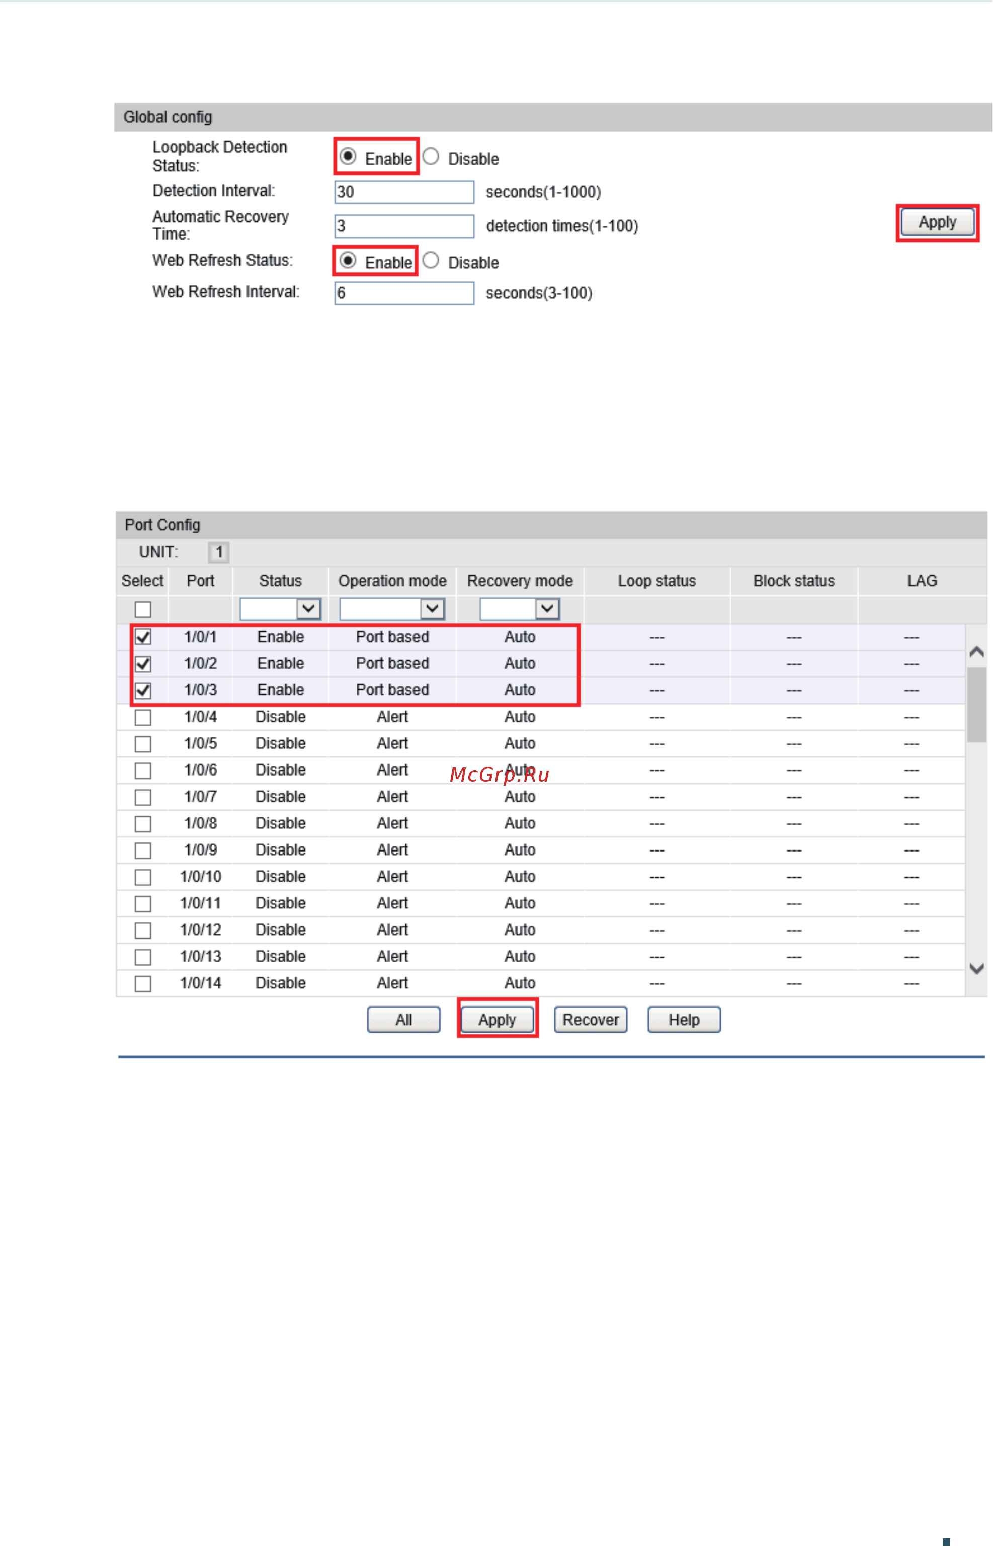Click the Automatic Recovery Time input field
993x1548 pixels.
point(404,226)
